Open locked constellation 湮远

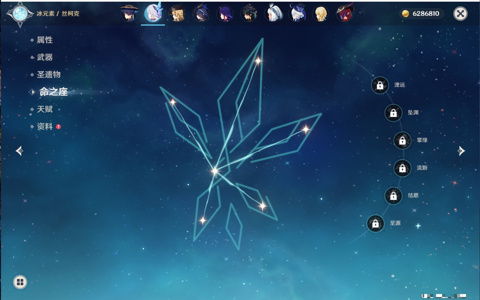pos(380,85)
